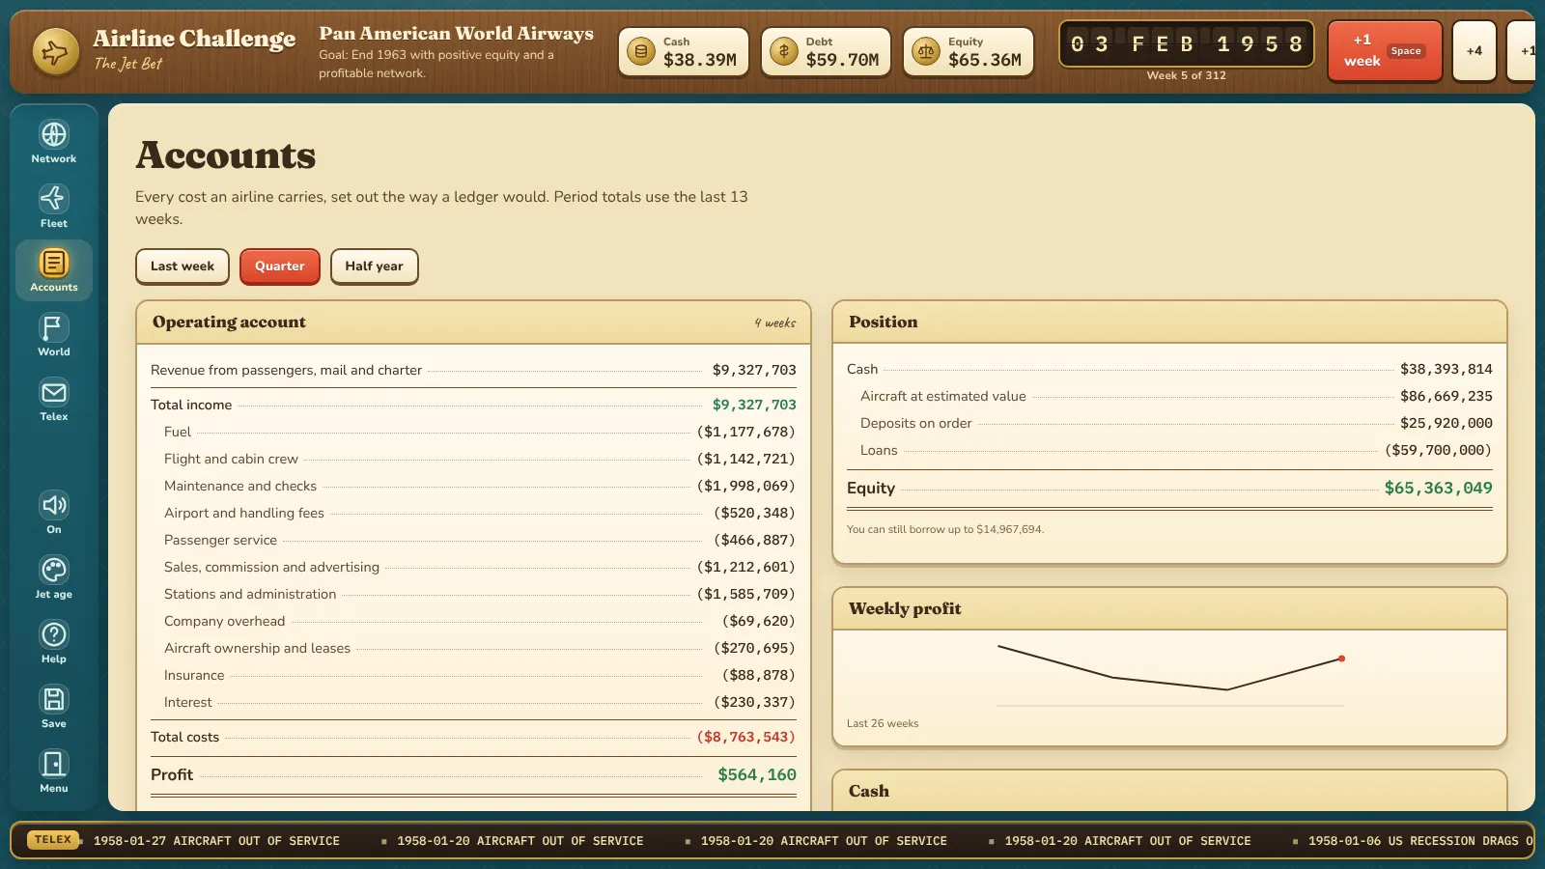
Task: Click the TELEX ticker label
Action: pyautogui.click(x=53, y=840)
